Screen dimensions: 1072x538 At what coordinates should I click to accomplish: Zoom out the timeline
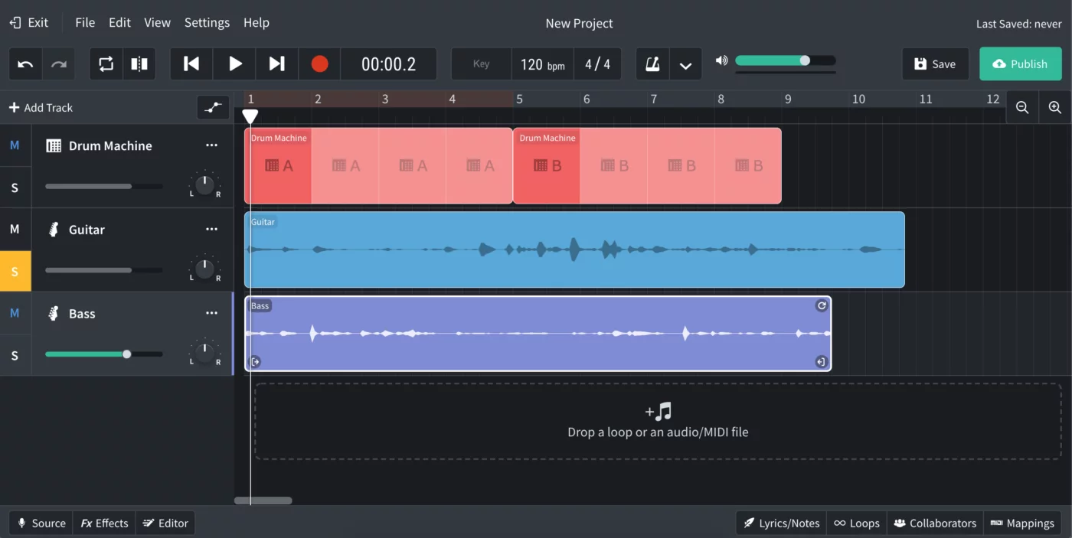(1022, 108)
